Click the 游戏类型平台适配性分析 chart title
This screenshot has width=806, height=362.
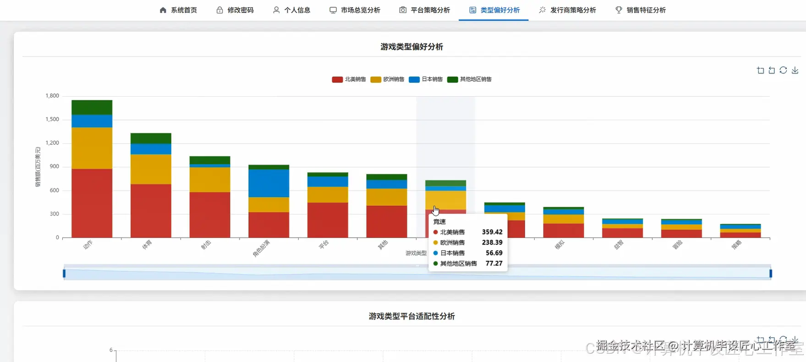(x=411, y=316)
